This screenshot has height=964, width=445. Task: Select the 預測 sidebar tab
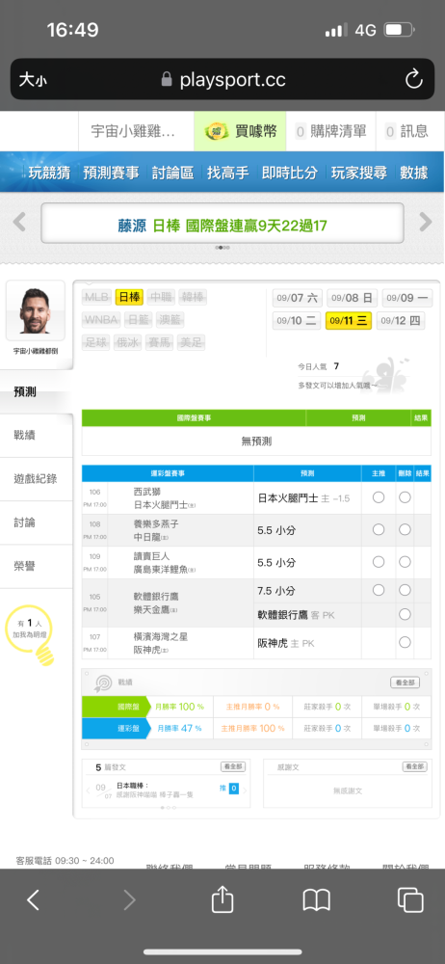[37, 391]
